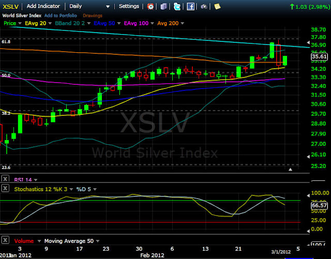The height and width of the screenshot is (259, 331).
Task: Expand the EAvg 20 dropdown arrow
Action: pos(50,23)
